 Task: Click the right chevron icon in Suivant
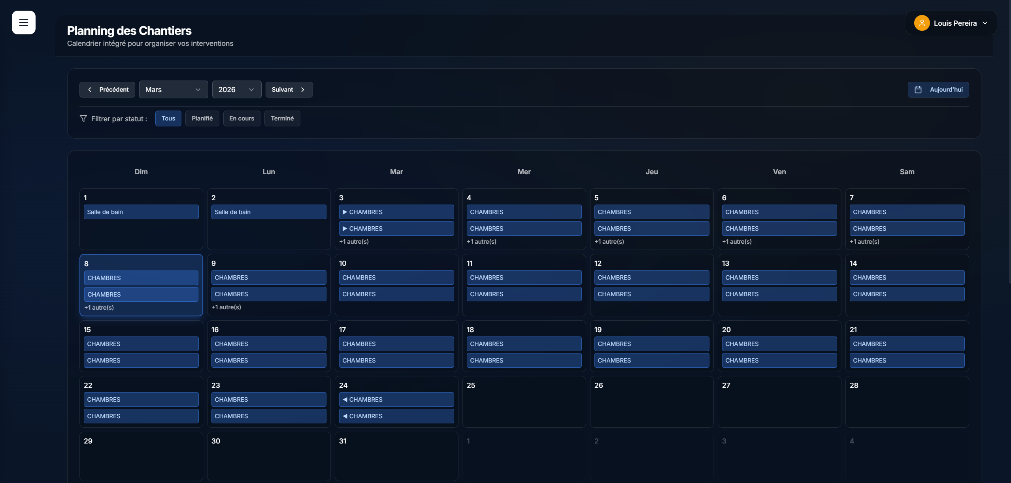[x=303, y=90]
